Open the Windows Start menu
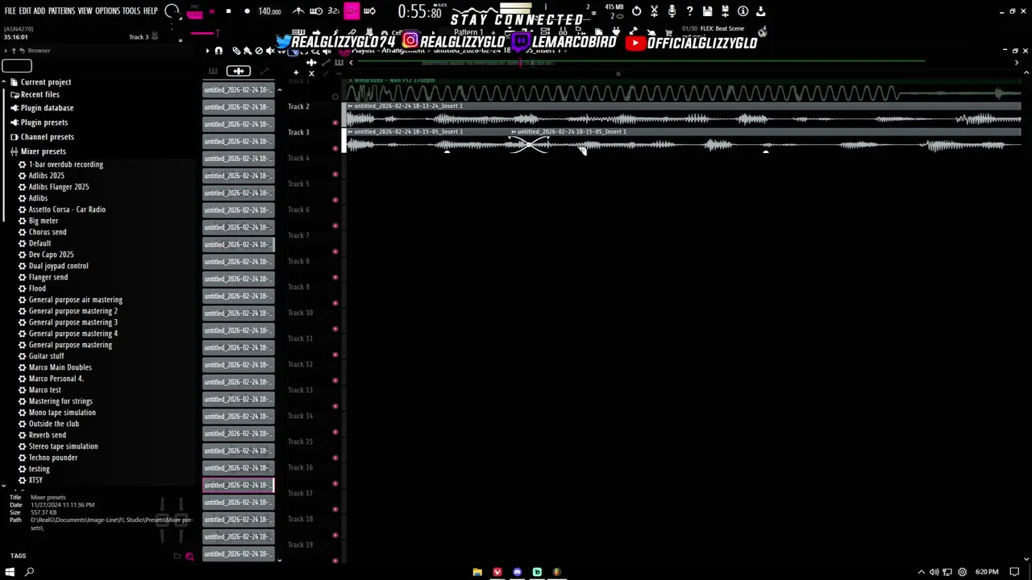Viewport: 1032px width, 580px height. tap(10, 572)
